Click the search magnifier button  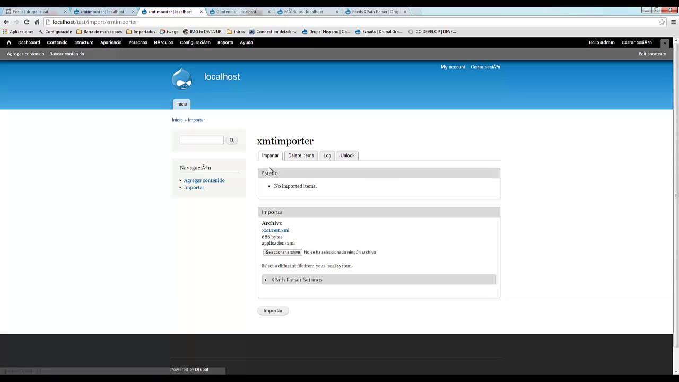tap(231, 140)
